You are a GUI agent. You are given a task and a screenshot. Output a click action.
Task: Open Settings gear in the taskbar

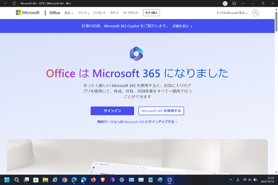tap(122, 180)
